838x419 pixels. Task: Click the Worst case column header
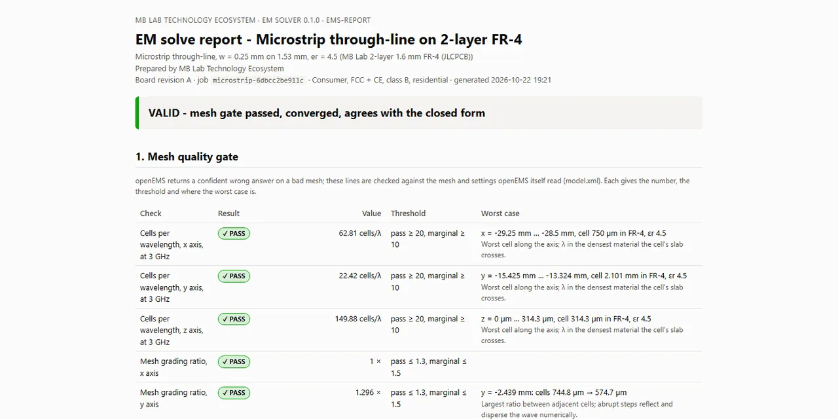500,213
